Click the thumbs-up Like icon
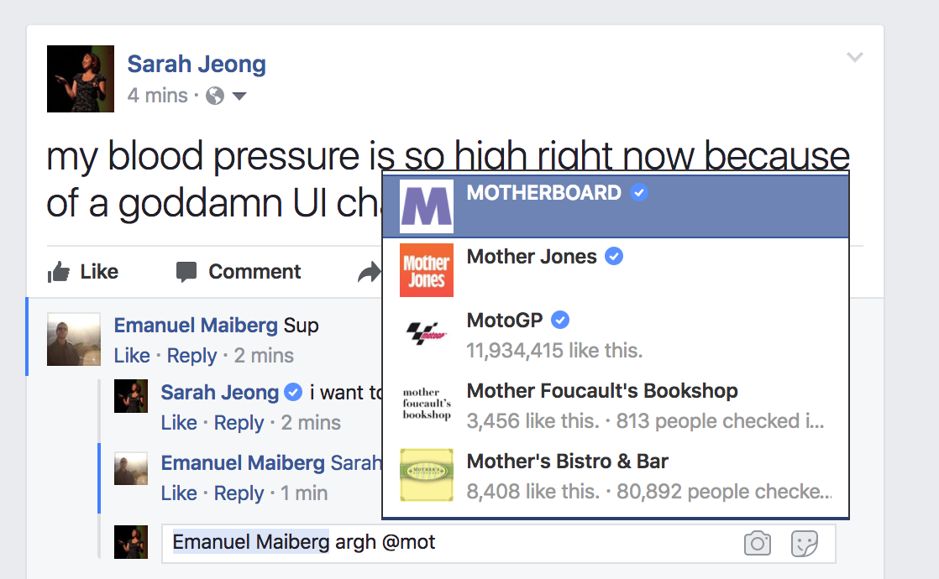The width and height of the screenshot is (939, 579). pyautogui.click(x=59, y=272)
